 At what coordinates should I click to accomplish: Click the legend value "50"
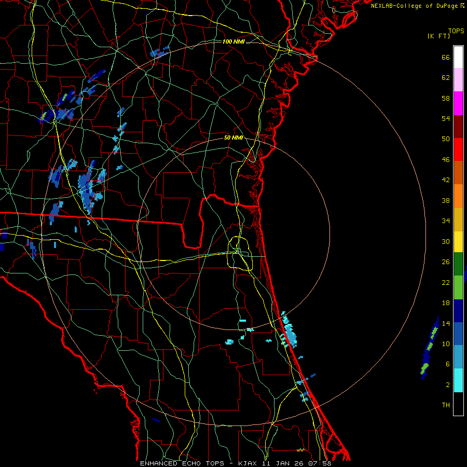[x=446, y=139]
